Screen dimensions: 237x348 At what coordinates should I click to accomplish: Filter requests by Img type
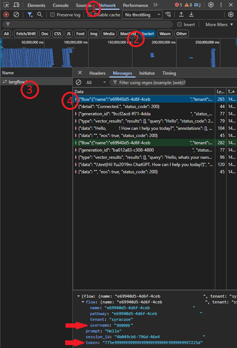tap(94, 34)
